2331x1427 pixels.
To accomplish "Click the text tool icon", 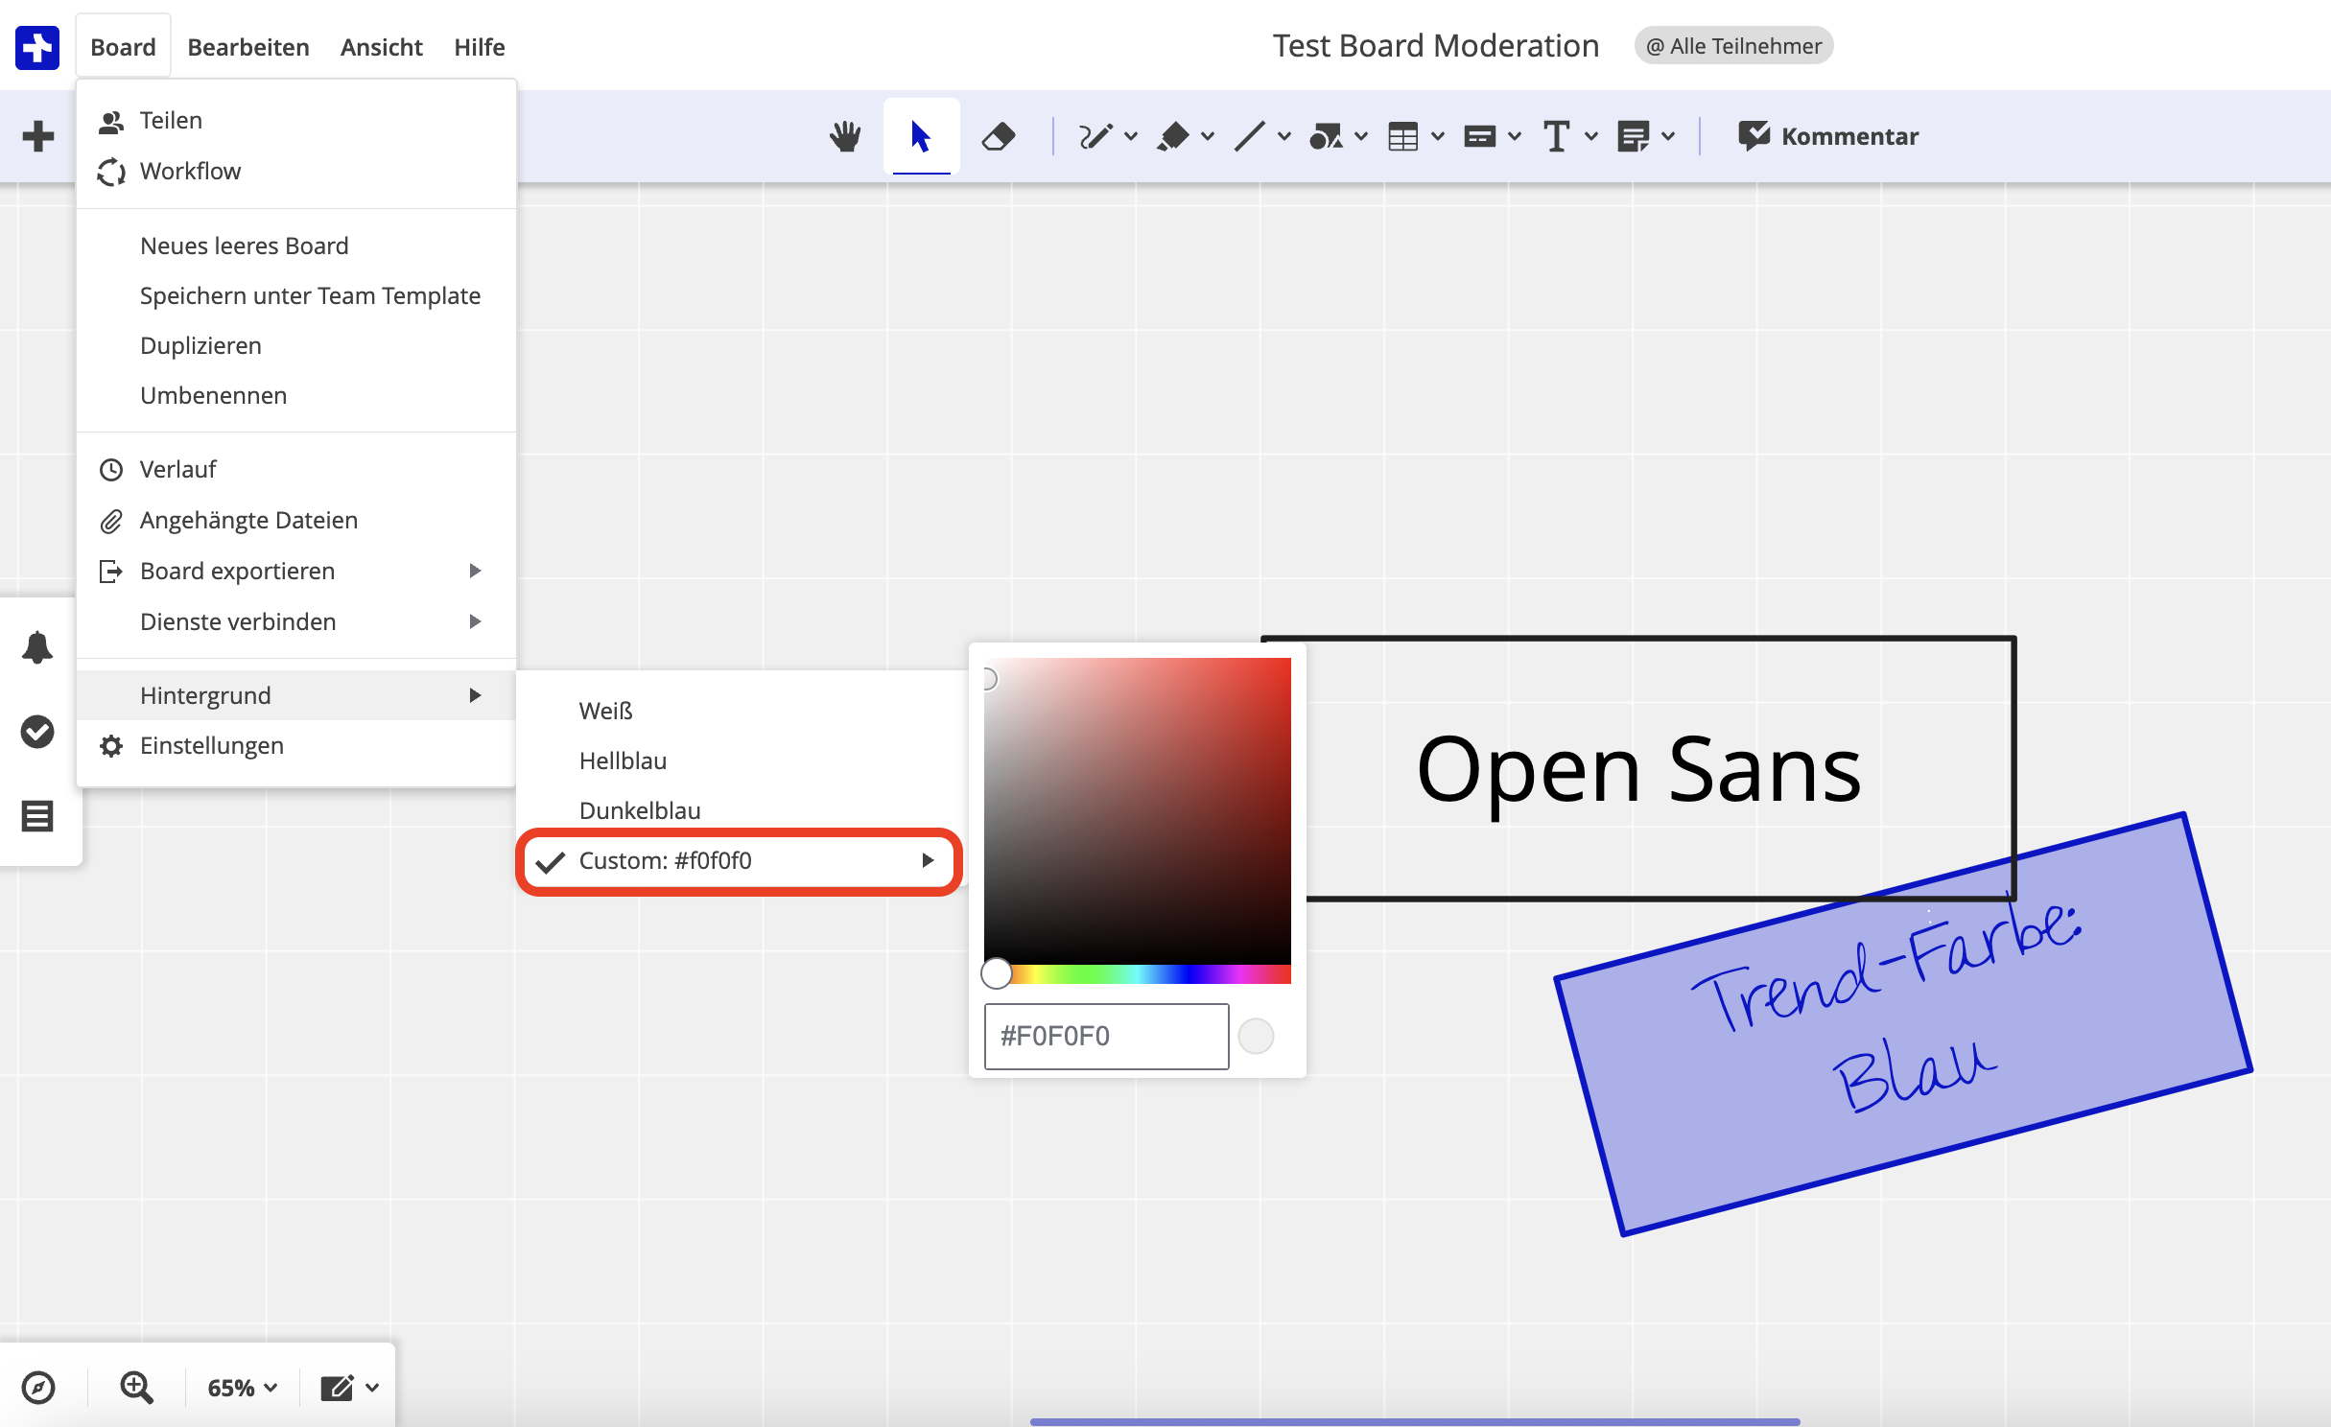I will pyautogui.click(x=1556, y=136).
